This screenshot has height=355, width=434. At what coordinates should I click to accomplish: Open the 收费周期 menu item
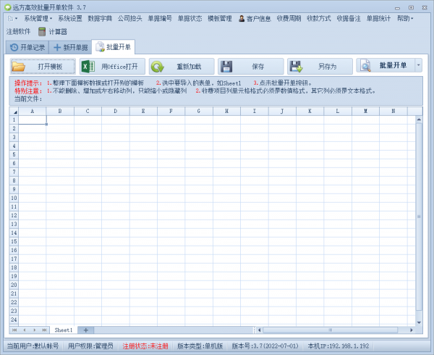[289, 19]
